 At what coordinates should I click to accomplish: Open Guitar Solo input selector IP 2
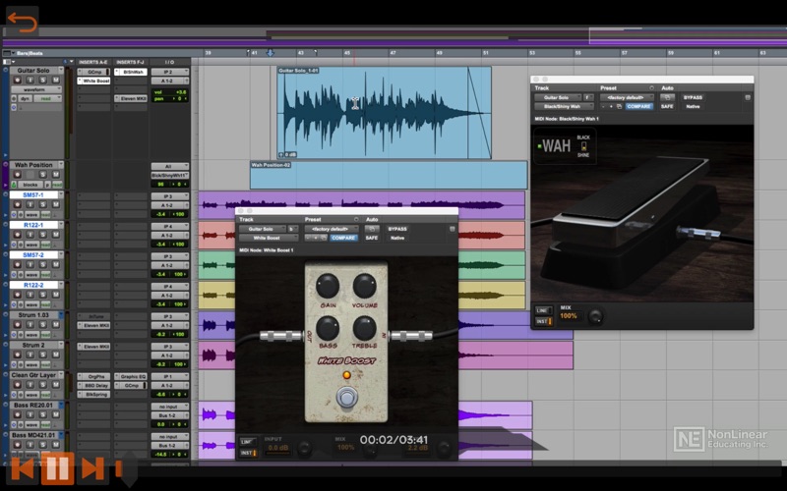coord(169,72)
